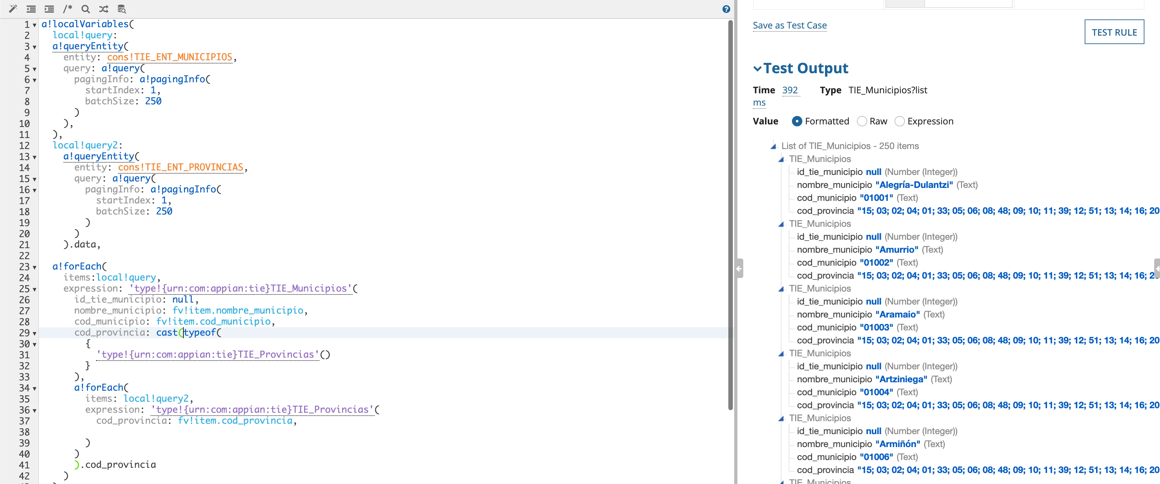Viewport: 1160px width, 484px height.
Task: Click the .data text on line 21
Action: coord(82,245)
